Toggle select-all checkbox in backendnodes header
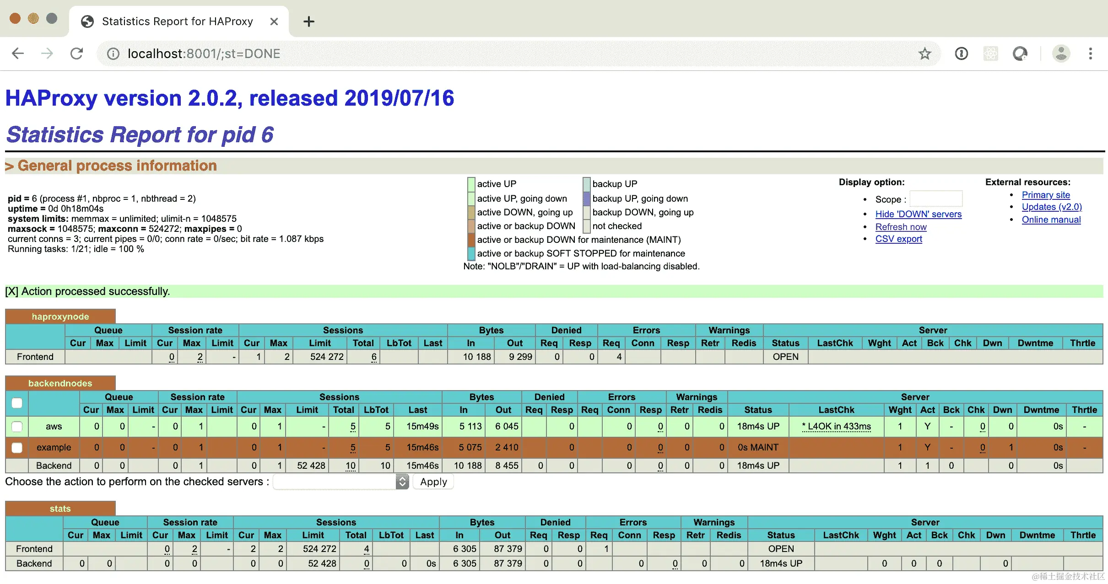 (17, 403)
